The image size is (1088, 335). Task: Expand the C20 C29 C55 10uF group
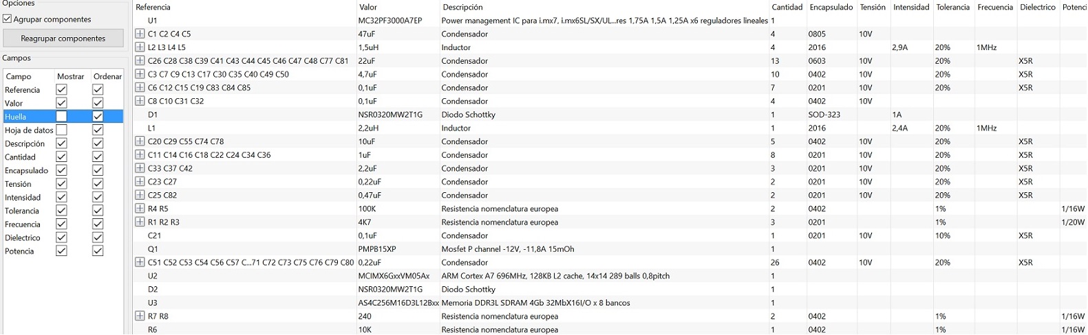[x=140, y=141]
